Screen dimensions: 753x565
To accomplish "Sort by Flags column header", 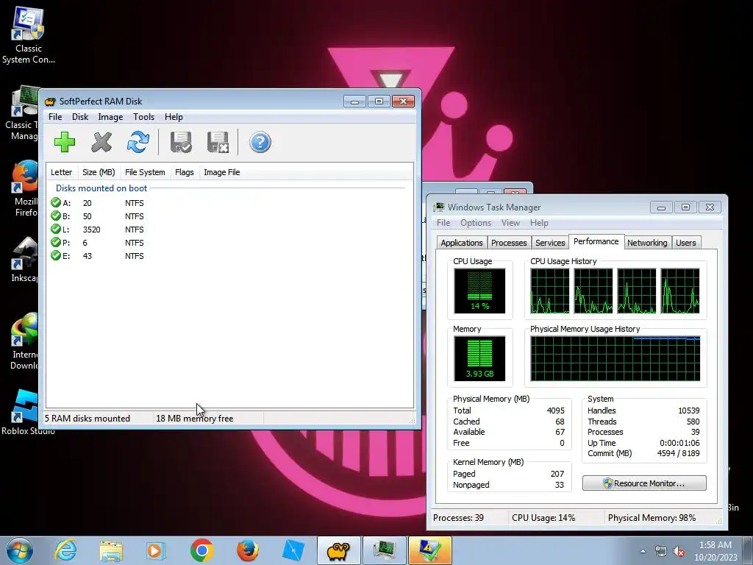I will pyautogui.click(x=185, y=172).
